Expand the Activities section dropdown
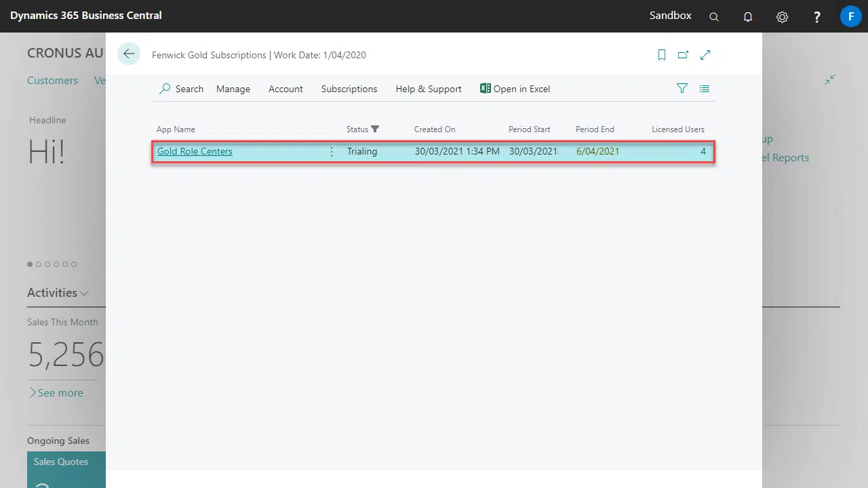Image resolution: width=868 pixels, height=488 pixels. click(x=84, y=293)
